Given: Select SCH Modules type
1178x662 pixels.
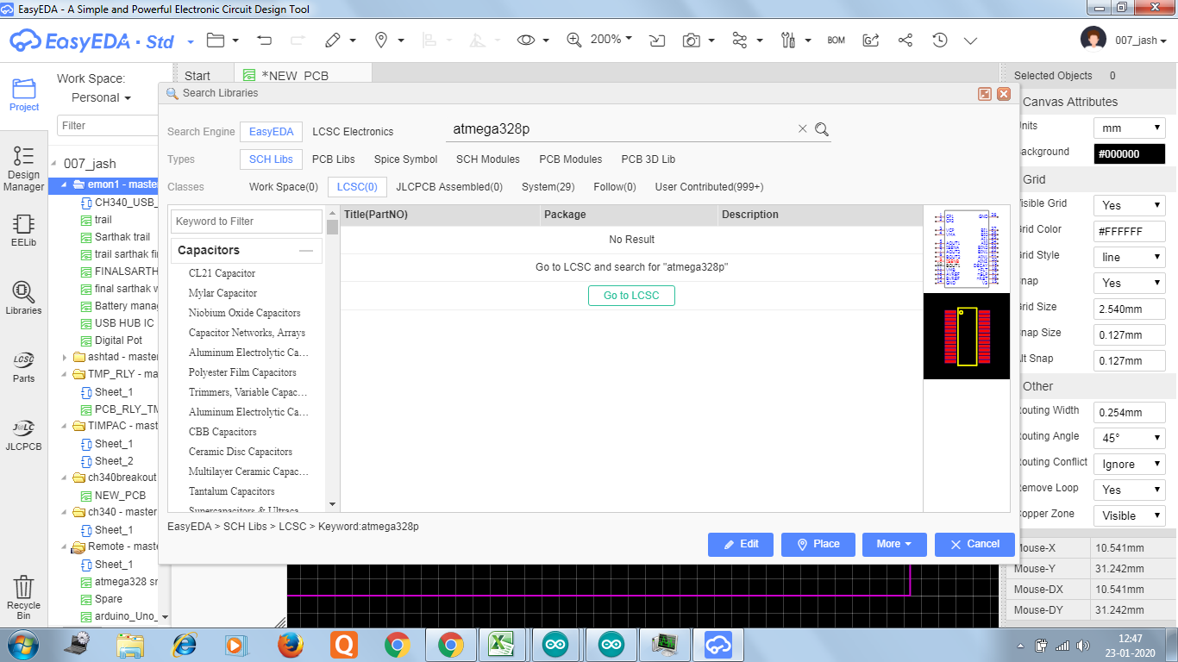Looking at the screenshot, I should pos(488,159).
